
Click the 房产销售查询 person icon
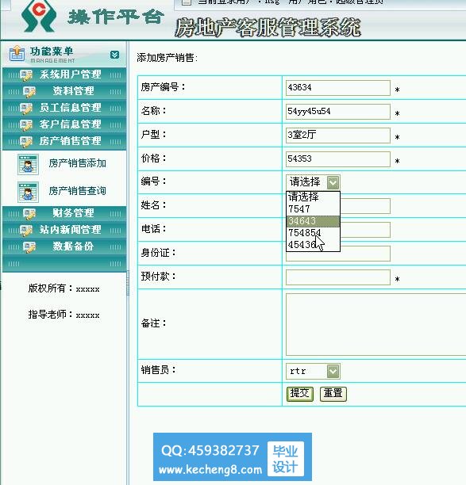[x=28, y=192]
